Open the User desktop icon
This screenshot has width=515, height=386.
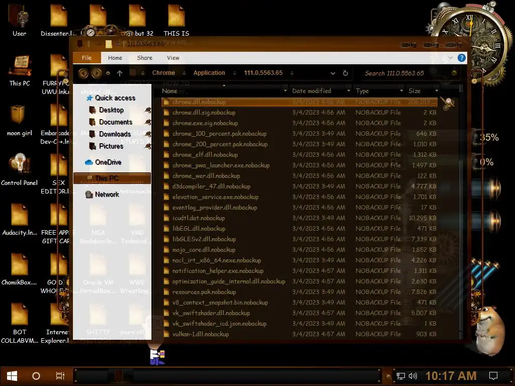[x=20, y=20]
